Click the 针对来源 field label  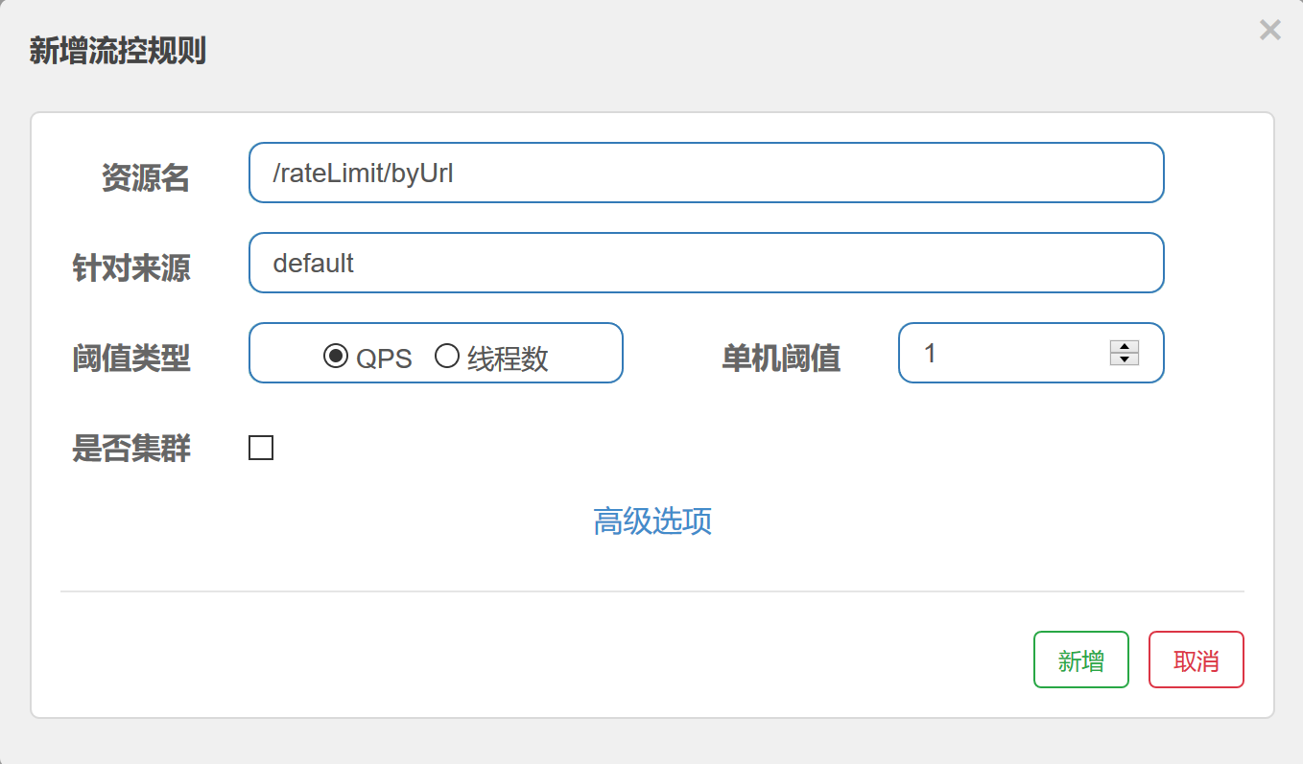131,268
